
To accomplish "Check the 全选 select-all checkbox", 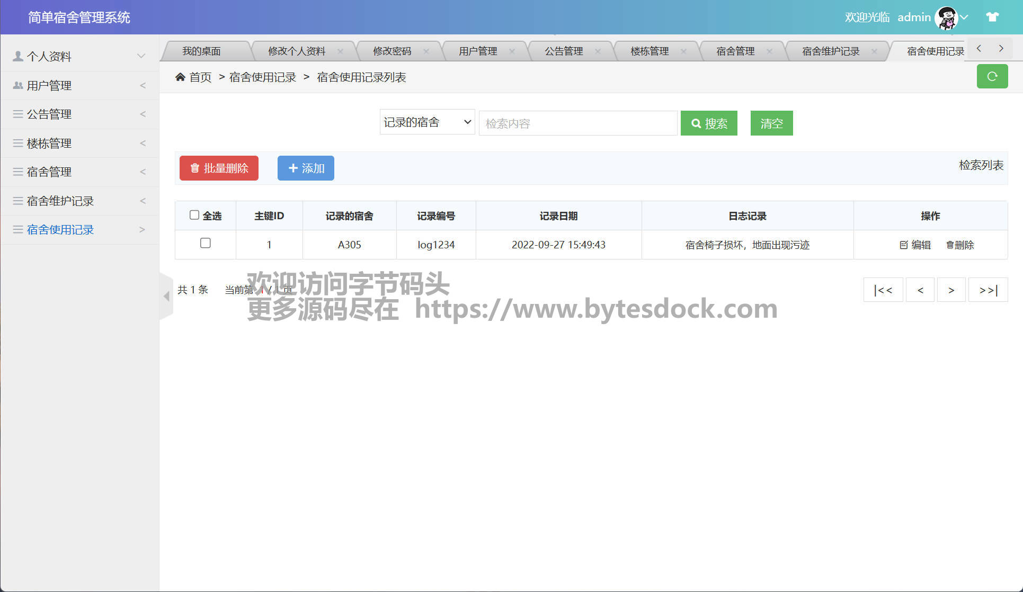I will (x=194, y=215).
